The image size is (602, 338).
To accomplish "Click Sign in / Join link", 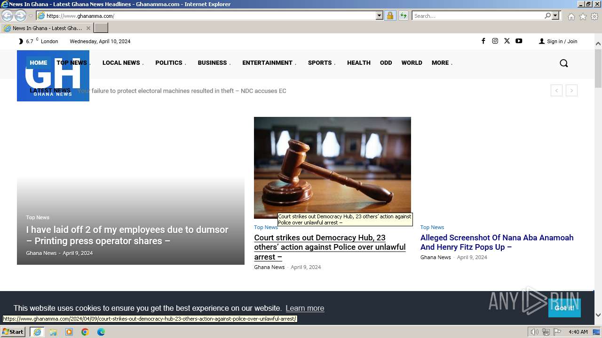I will pos(558,41).
